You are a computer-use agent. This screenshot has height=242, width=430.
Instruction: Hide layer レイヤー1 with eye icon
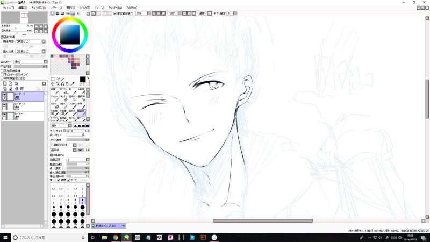4,115
